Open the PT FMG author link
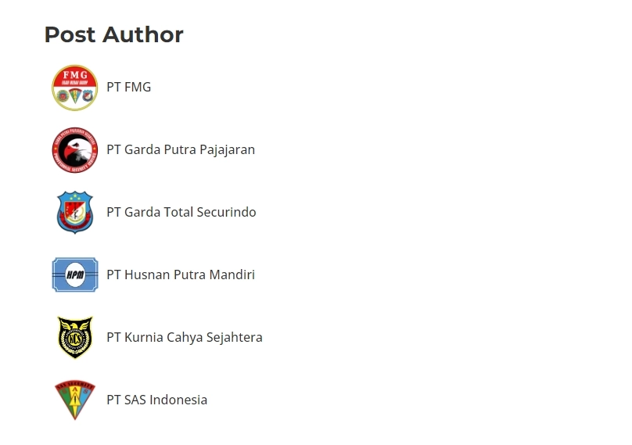632x445 pixels. 129,88
